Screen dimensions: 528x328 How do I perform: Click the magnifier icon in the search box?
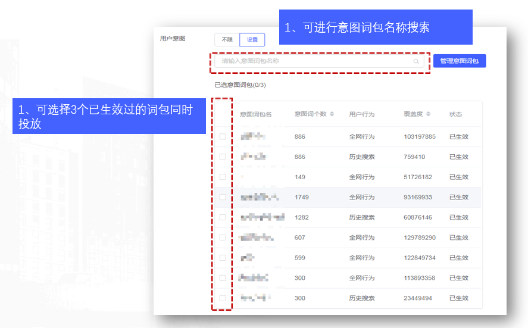(416, 61)
